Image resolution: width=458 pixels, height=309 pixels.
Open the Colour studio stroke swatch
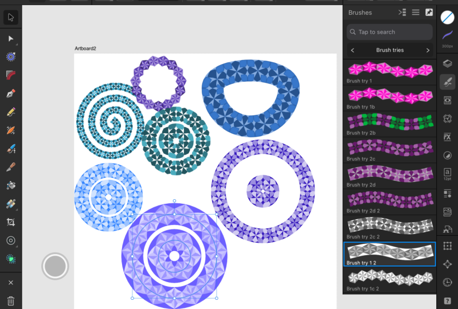tap(448, 18)
